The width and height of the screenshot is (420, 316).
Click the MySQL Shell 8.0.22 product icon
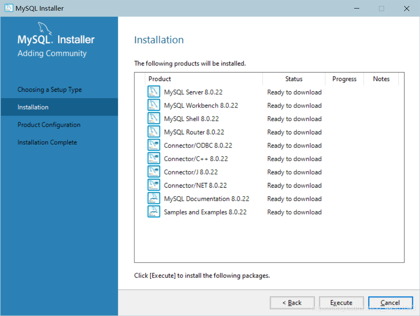coord(154,118)
